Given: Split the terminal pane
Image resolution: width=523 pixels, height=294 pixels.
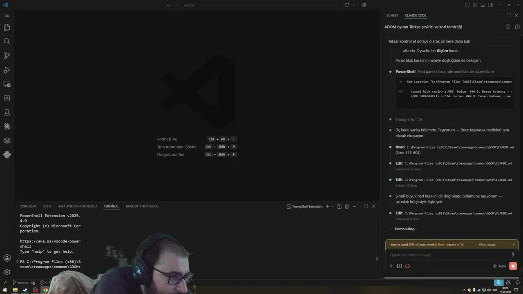Looking at the screenshot, I should pyautogui.click(x=339, y=207).
